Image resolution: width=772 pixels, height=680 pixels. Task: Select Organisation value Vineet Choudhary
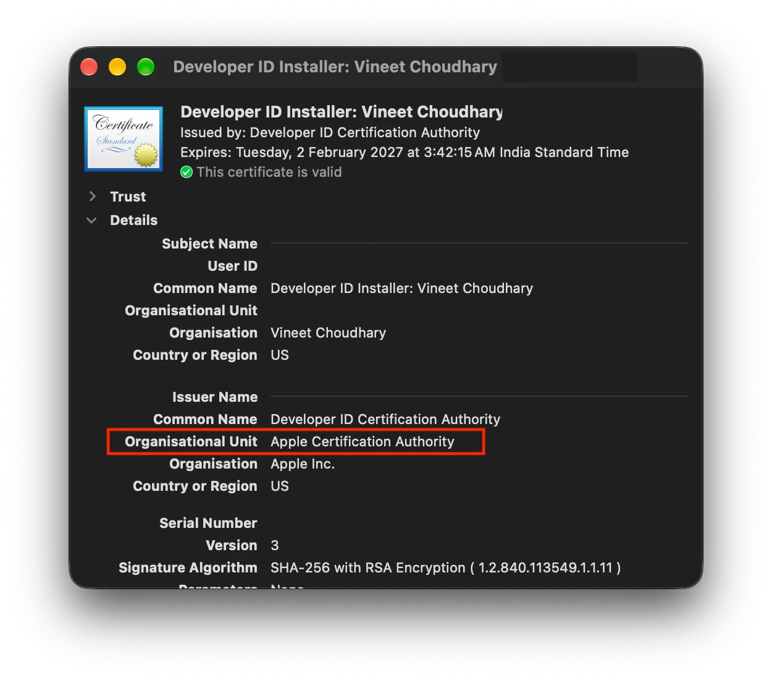(x=328, y=333)
